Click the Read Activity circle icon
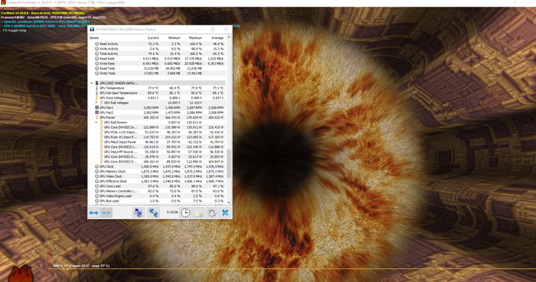The width and height of the screenshot is (536, 282). pos(97,44)
